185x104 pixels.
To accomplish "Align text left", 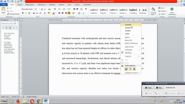I will point(59,13).
